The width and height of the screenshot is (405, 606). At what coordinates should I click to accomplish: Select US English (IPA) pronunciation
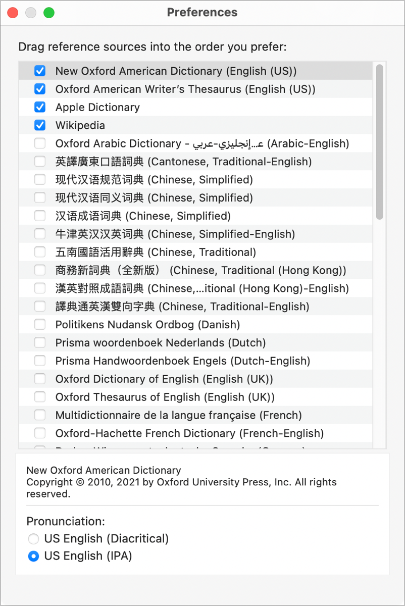pyautogui.click(x=33, y=557)
